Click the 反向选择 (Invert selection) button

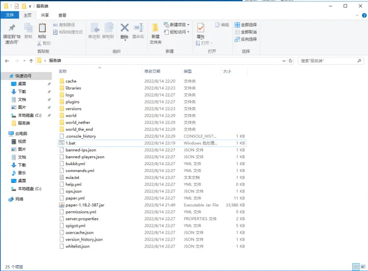[x=245, y=39]
